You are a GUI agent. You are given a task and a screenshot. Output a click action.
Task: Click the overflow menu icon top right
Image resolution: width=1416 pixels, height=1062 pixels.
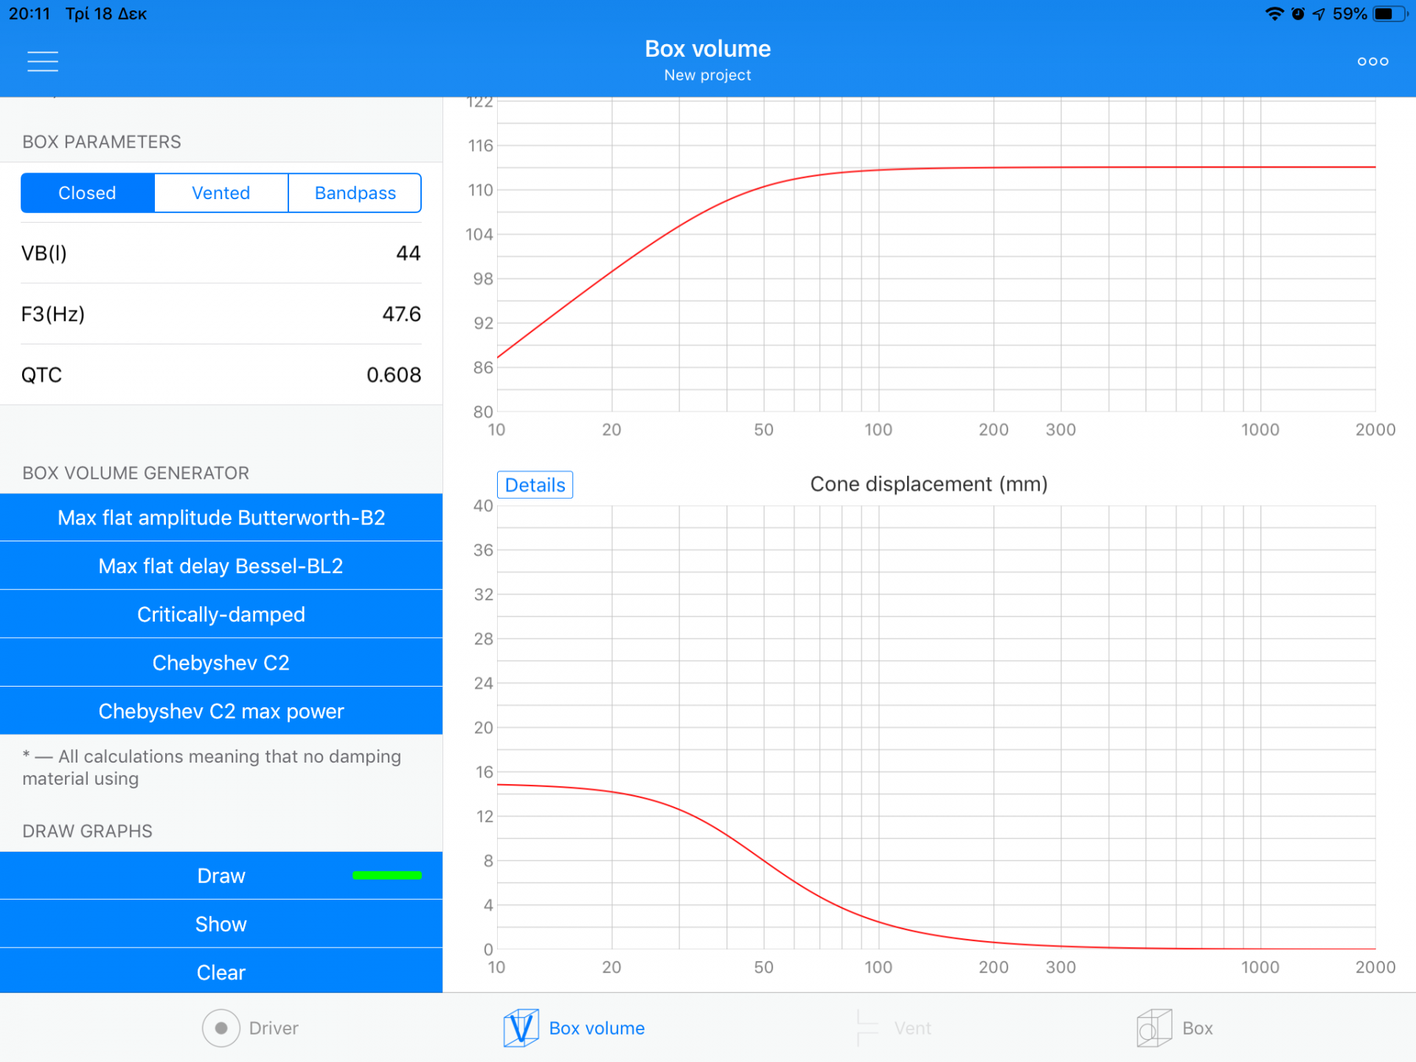[x=1372, y=59]
